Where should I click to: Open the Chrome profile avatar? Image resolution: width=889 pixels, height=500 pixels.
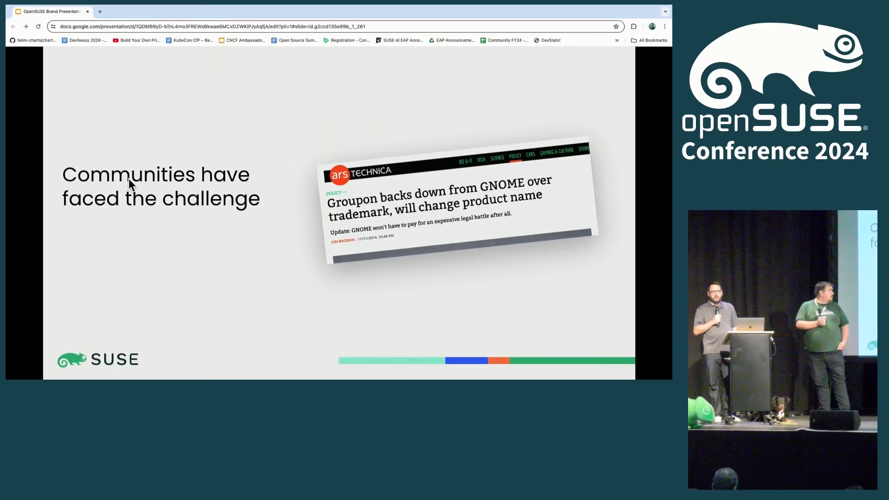coord(652,26)
